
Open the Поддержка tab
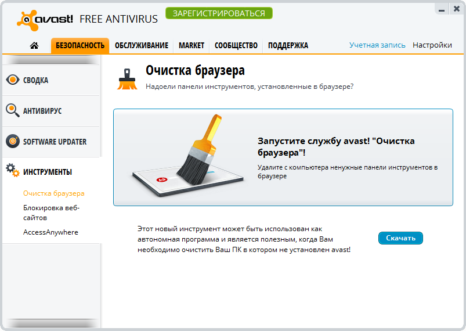[x=288, y=45]
